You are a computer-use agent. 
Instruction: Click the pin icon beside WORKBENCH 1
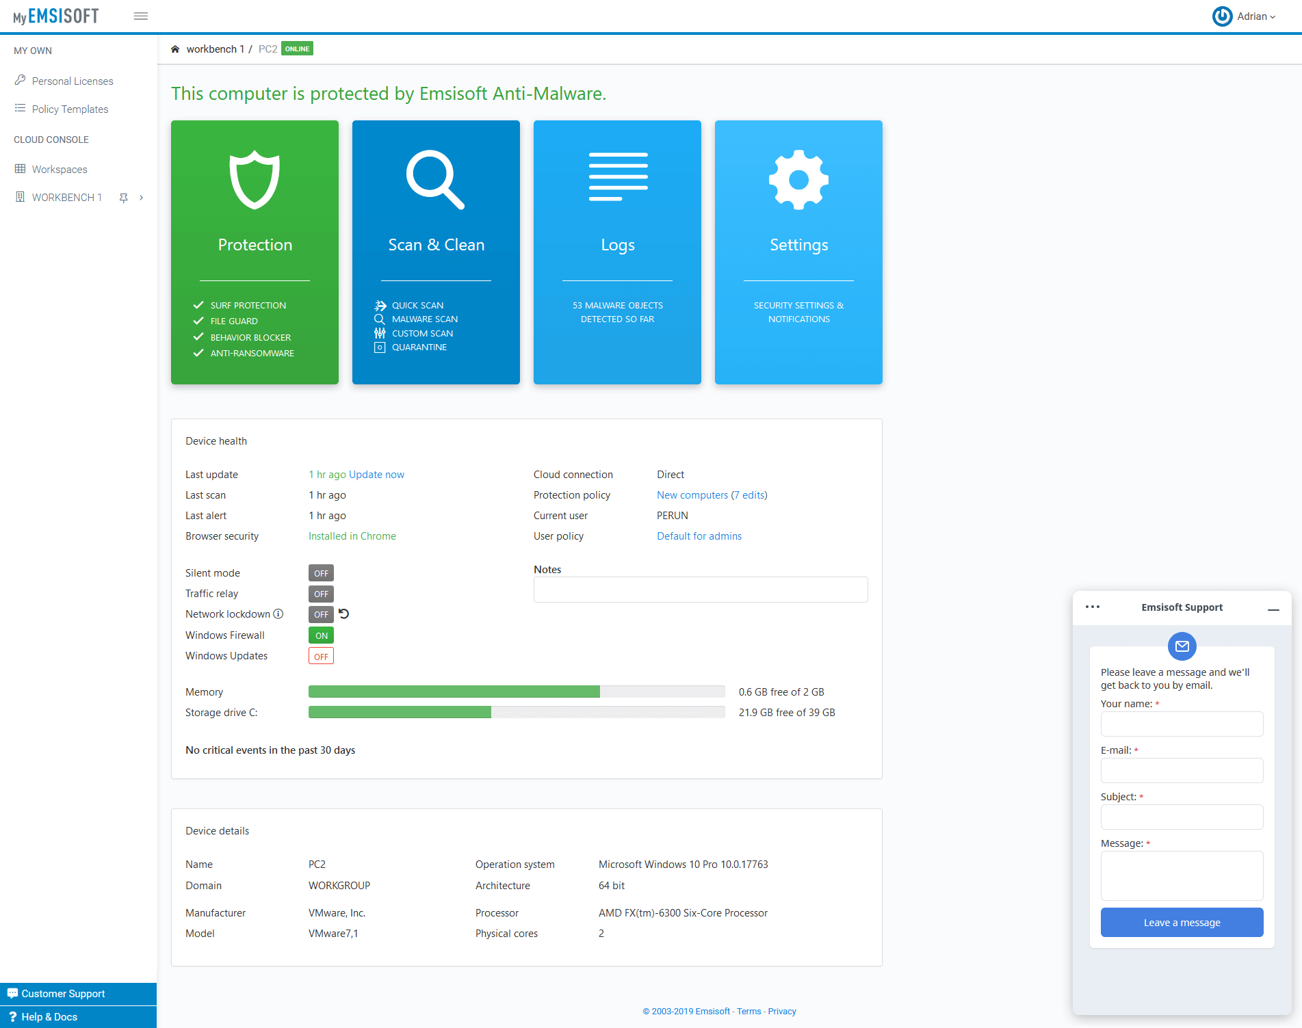124,198
